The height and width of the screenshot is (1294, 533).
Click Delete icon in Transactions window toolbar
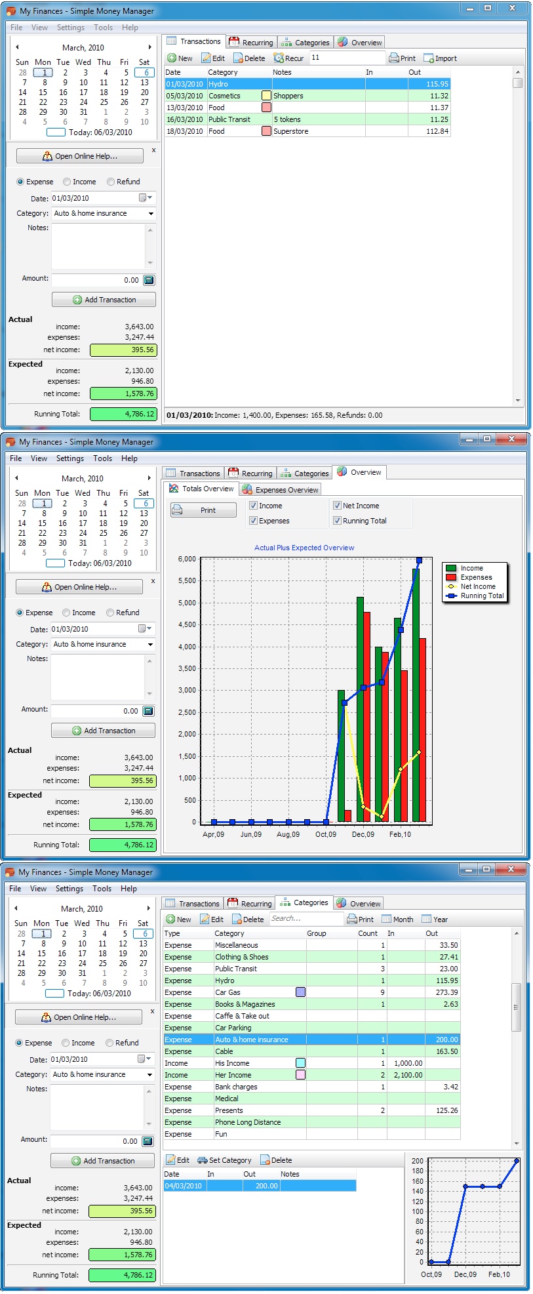238,58
